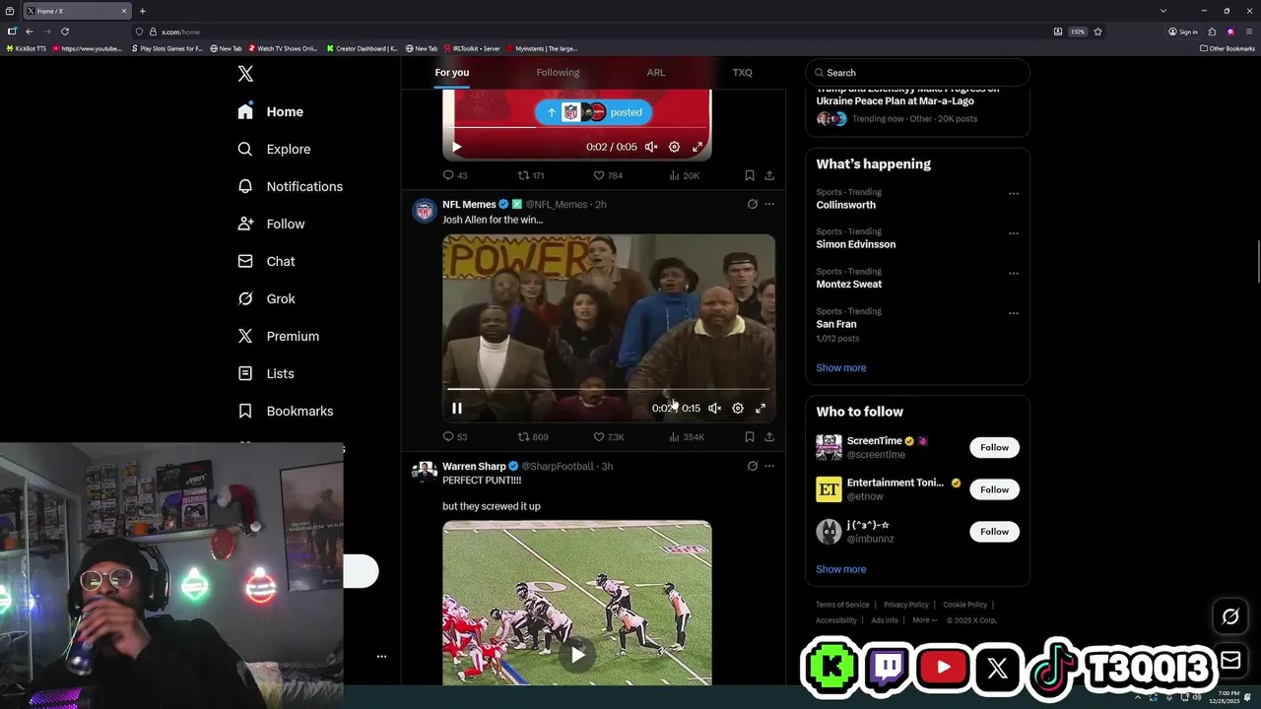Image resolution: width=1261 pixels, height=709 pixels.
Task: Share the NFL Memes post
Action: click(769, 436)
